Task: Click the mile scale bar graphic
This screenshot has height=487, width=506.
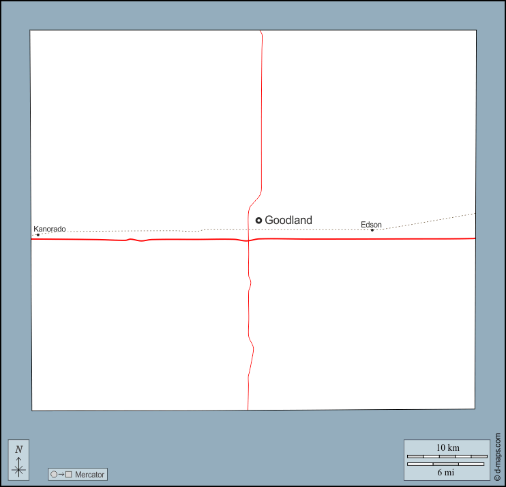Action: pos(447,464)
